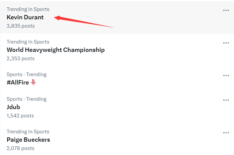Open more options for Paige Bueckers trend
The width and height of the screenshot is (234, 155).
click(226, 133)
